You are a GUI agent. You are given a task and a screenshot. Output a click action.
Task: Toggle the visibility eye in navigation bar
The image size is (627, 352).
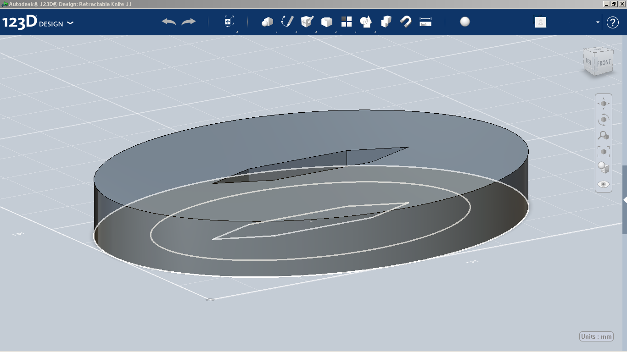604,184
